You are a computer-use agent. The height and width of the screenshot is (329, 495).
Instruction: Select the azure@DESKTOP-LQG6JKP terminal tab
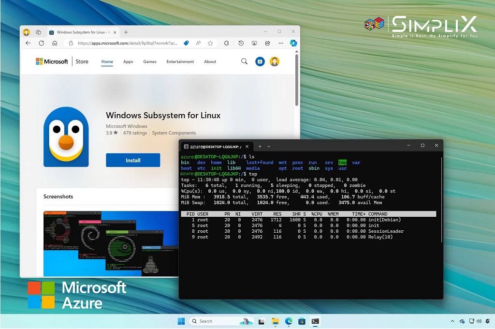(216, 146)
